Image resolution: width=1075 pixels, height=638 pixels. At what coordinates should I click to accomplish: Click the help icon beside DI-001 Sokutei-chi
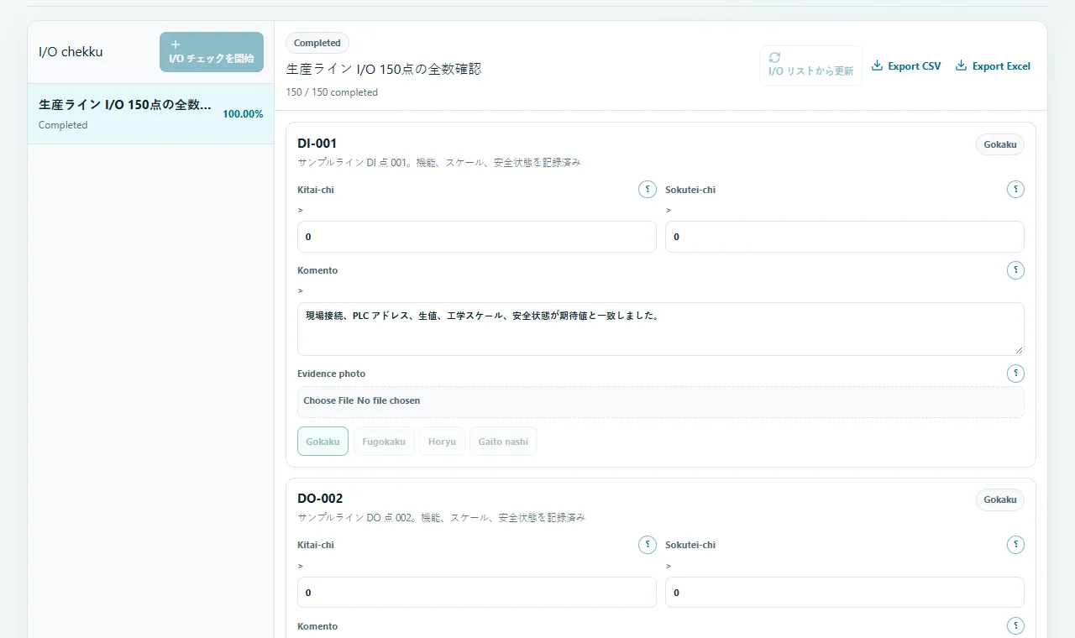coord(1015,190)
